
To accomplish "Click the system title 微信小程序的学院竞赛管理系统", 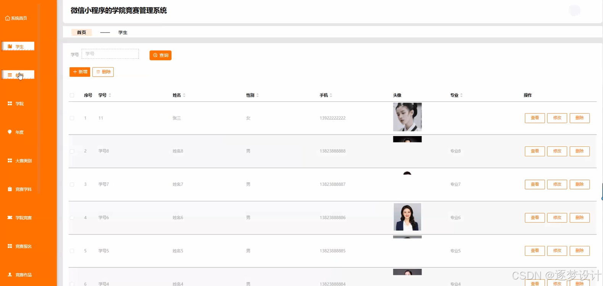I will click(119, 11).
